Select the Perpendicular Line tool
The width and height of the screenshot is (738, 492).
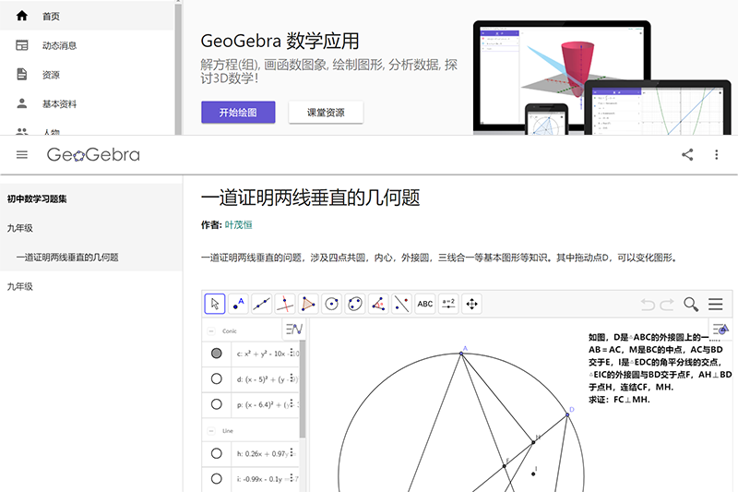point(285,304)
